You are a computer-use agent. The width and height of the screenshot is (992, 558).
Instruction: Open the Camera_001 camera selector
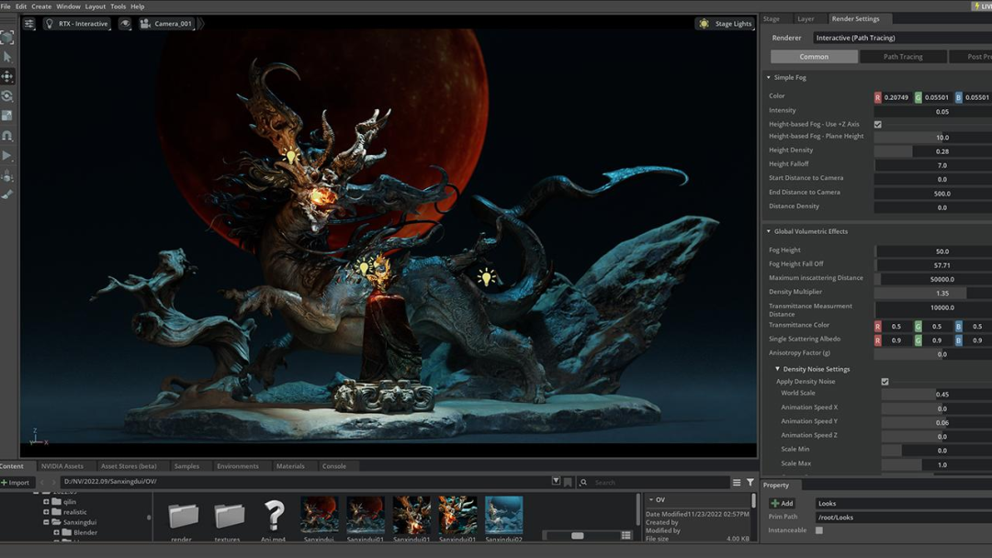166,23
